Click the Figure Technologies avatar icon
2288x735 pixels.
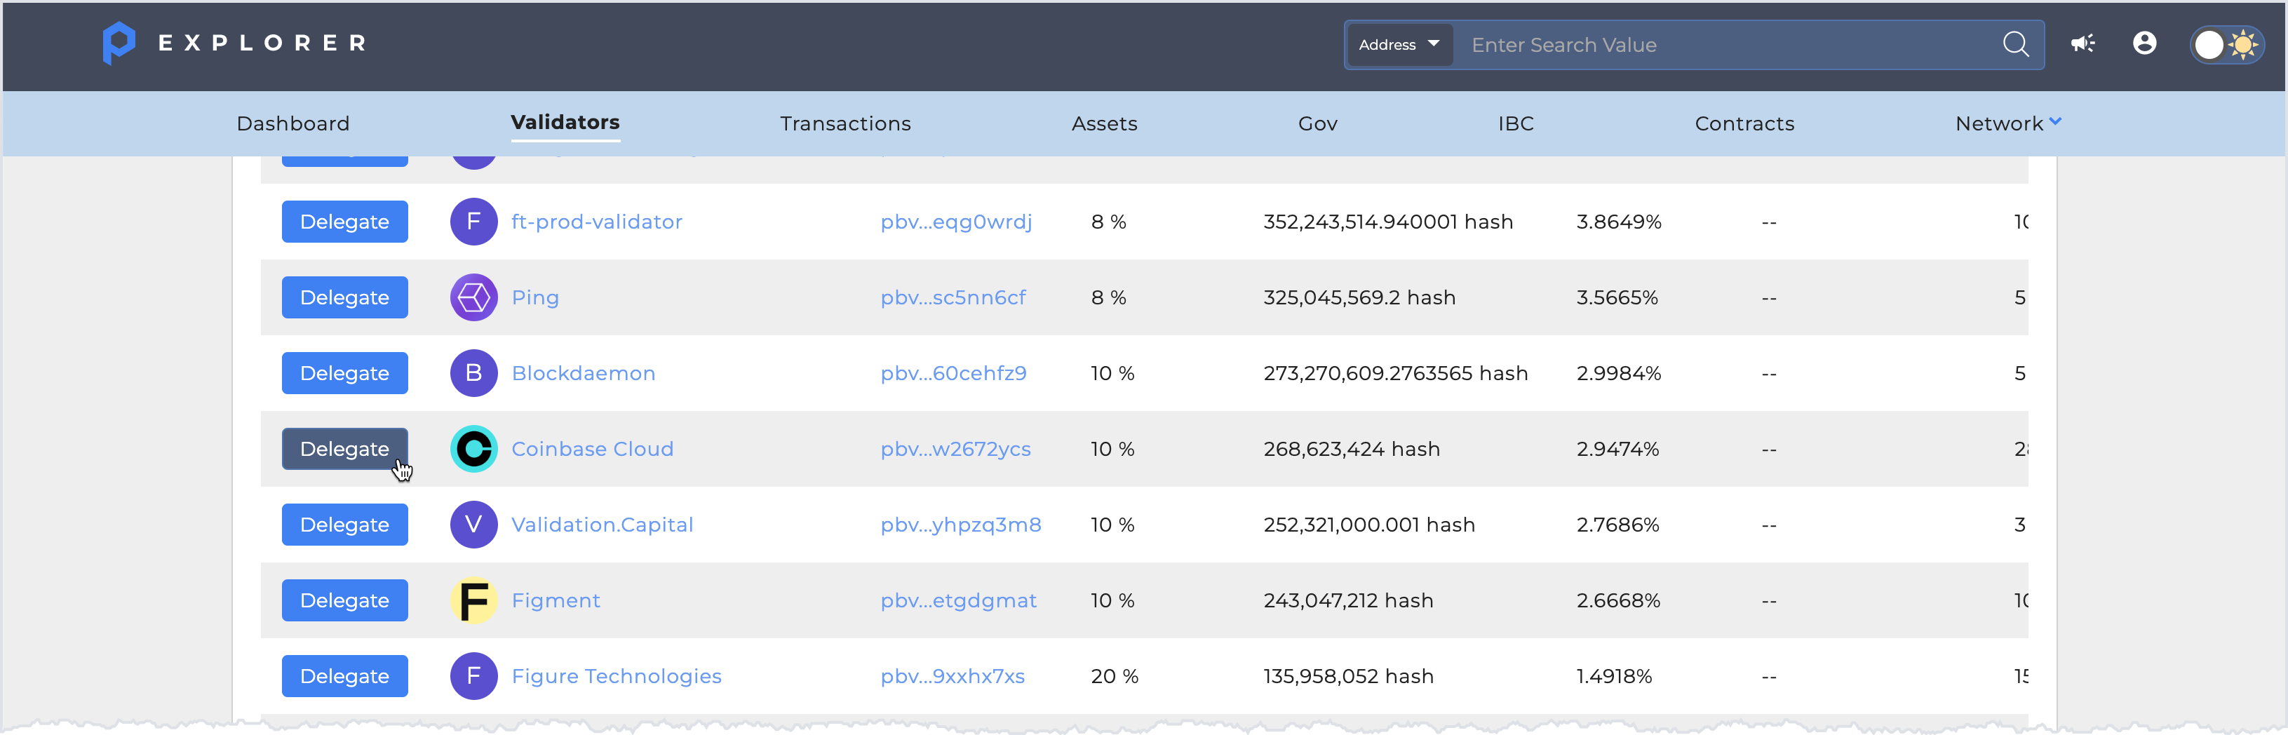click(x=473, y=676)
